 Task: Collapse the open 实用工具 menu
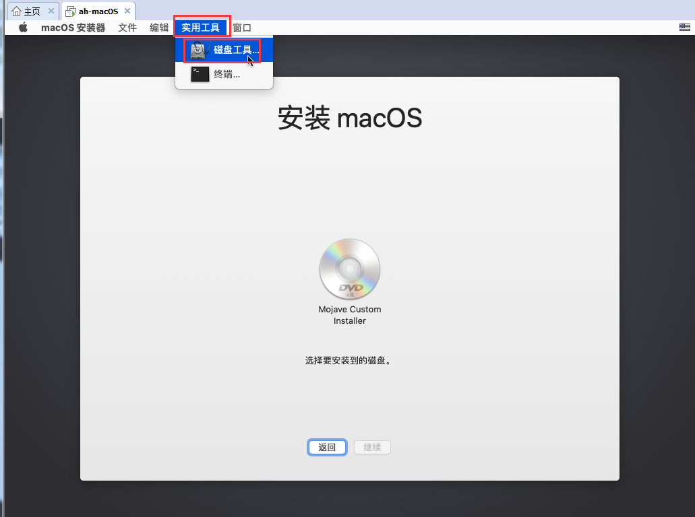[200, 28]
